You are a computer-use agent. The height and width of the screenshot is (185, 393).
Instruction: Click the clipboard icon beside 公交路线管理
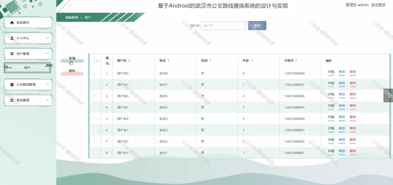point(12,84)
